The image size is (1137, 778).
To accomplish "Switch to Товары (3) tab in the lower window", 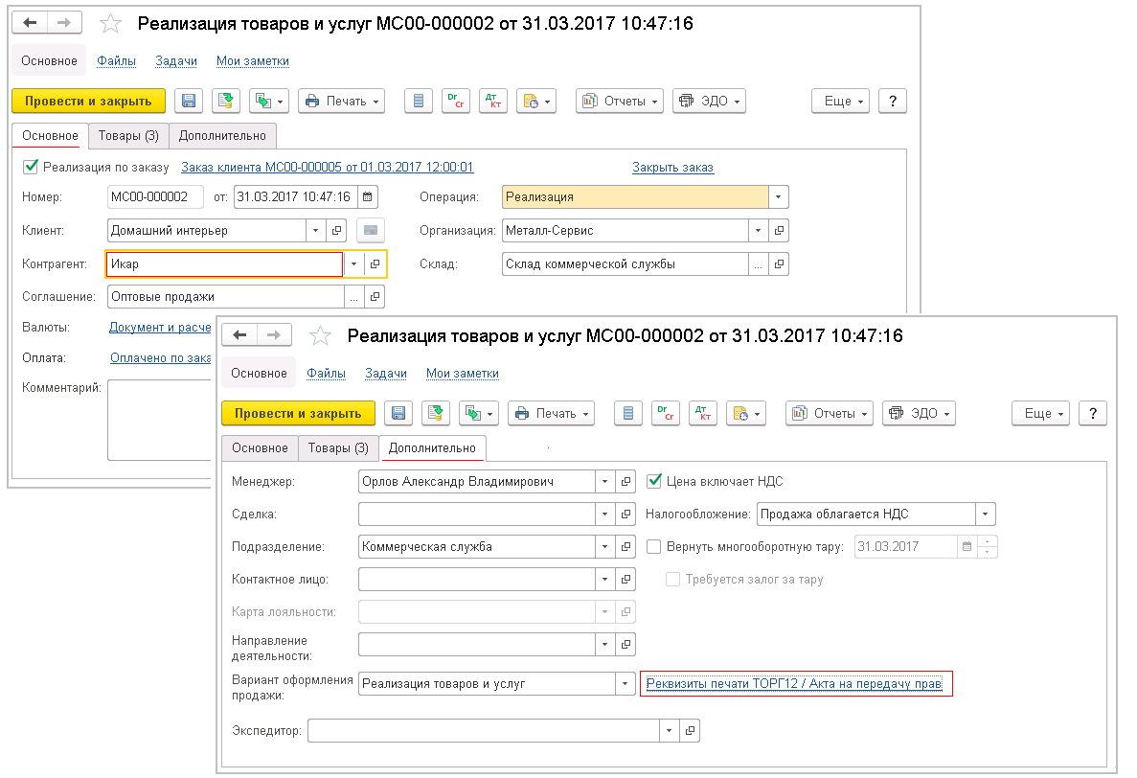I will coord(337,448).
